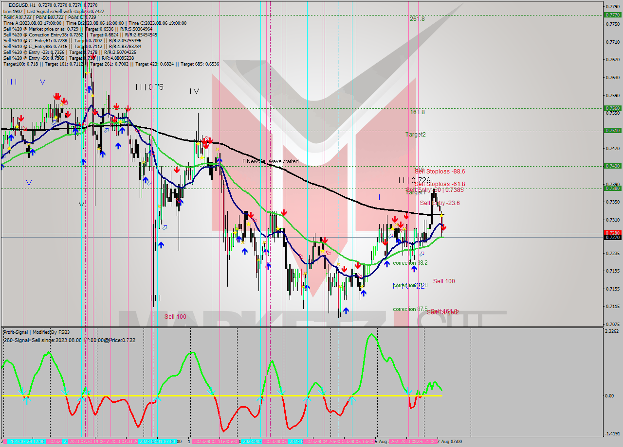Click '0 New Sell wave started' annotation
The height and width of the screenshot is (447, 623).
271,161
